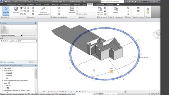169x95 pixels.
Task: Open the Modèle de base dropdown in Variantes
Action: click(86, 14)
